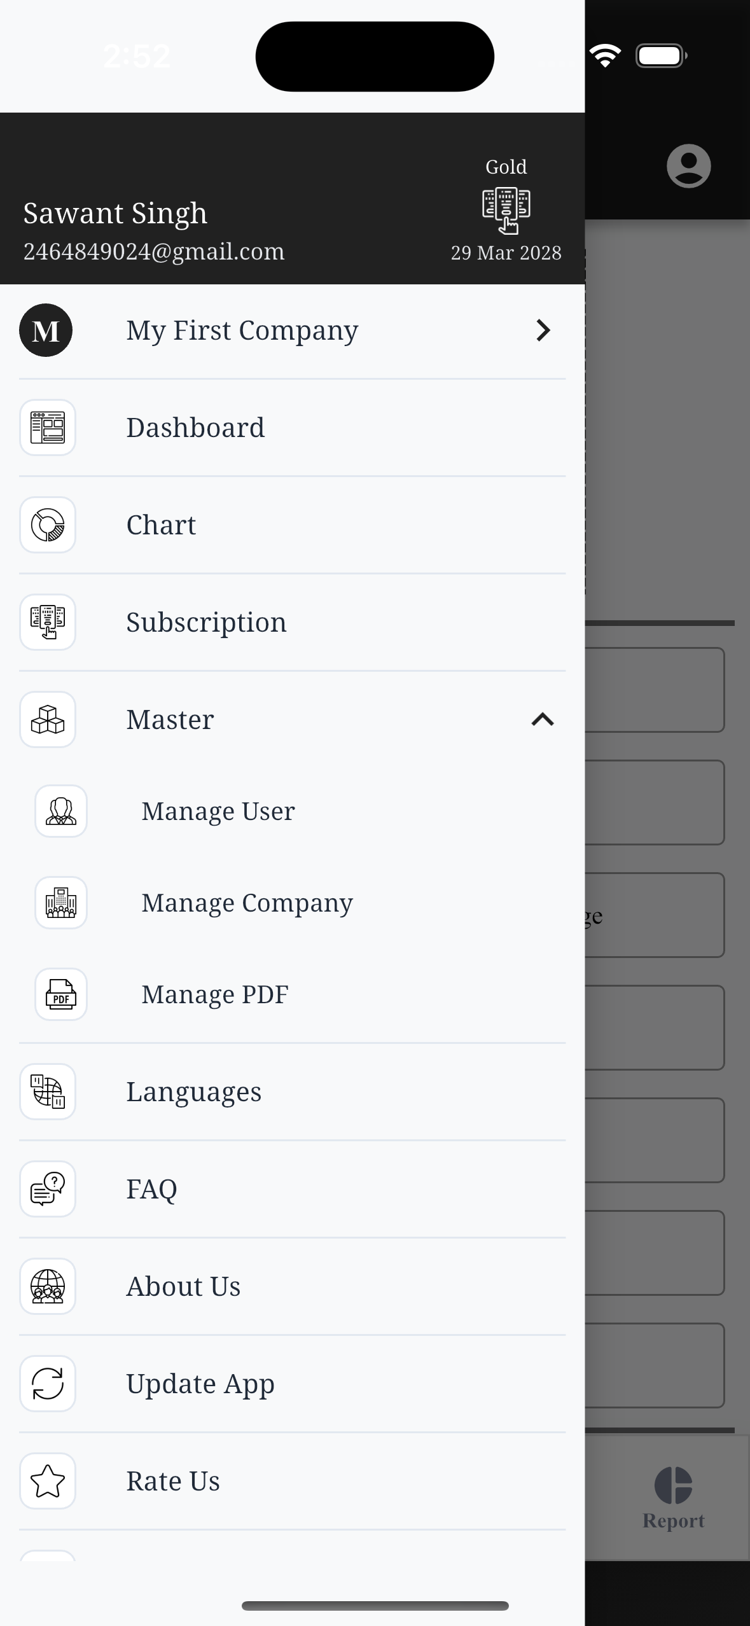This screenshot has width=750, height=1626.
Task: Tap the Master boxes icon
Action: (x=48, y=719)
